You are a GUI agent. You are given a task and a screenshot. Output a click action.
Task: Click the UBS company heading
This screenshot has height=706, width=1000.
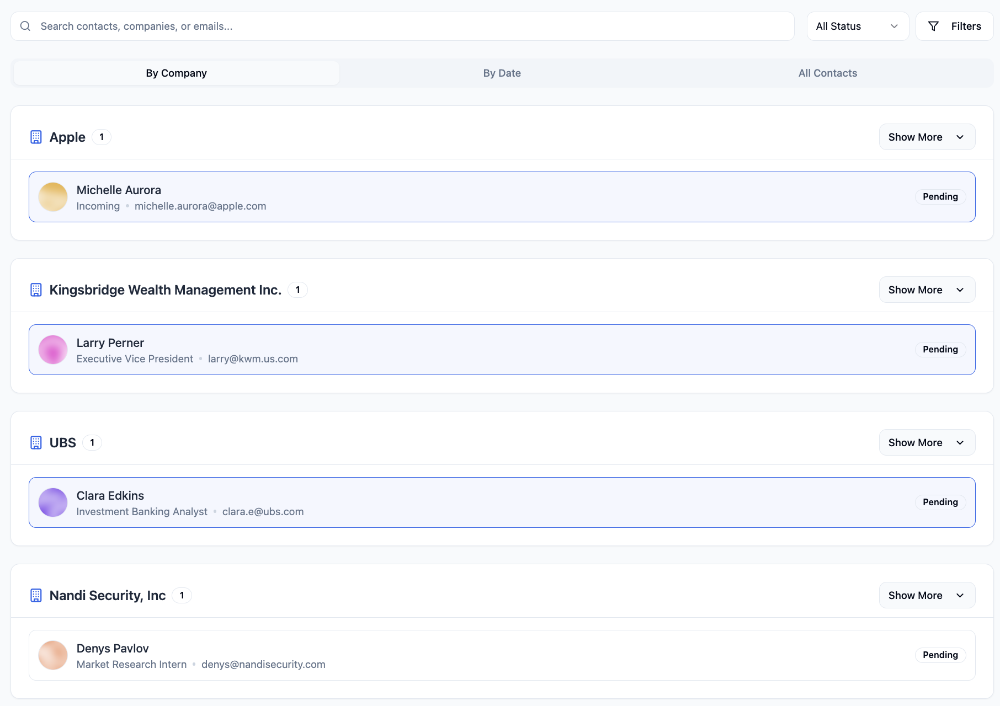pyautogui.click(x=63, y=442)
